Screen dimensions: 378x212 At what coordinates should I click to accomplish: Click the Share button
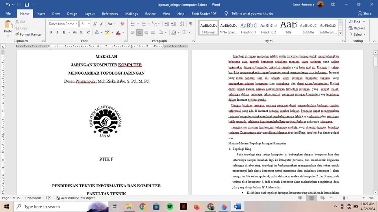pos(365,13)
